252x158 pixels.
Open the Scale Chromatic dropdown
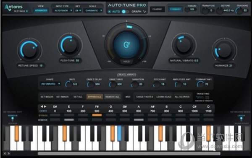[x=93, y=10]
